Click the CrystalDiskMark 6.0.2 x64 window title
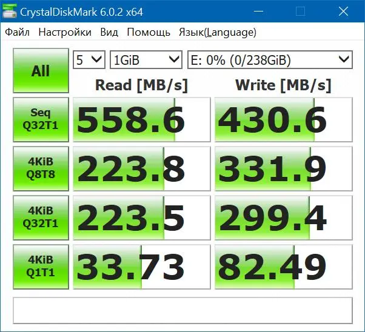Viewport: 365px width, 332px height. (x=81, y=12)
